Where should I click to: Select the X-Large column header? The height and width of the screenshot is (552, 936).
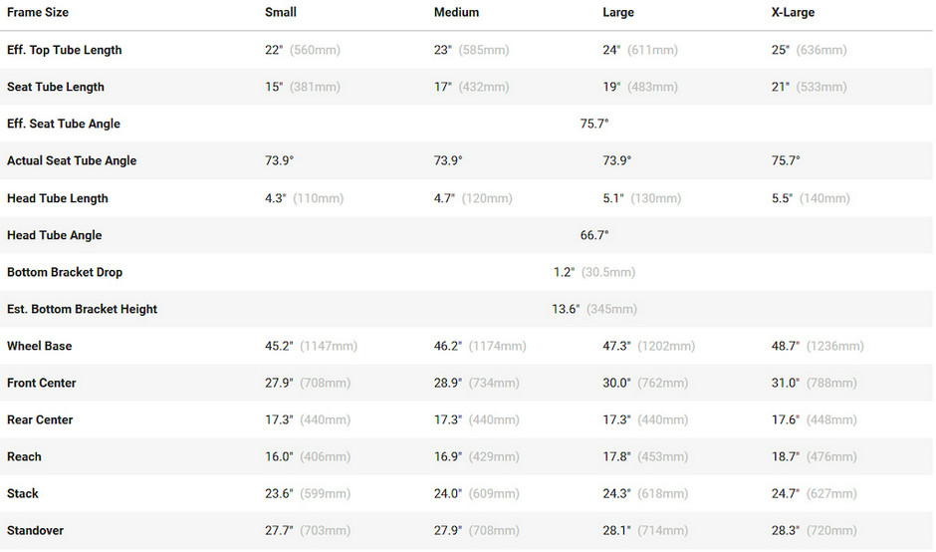793,12
